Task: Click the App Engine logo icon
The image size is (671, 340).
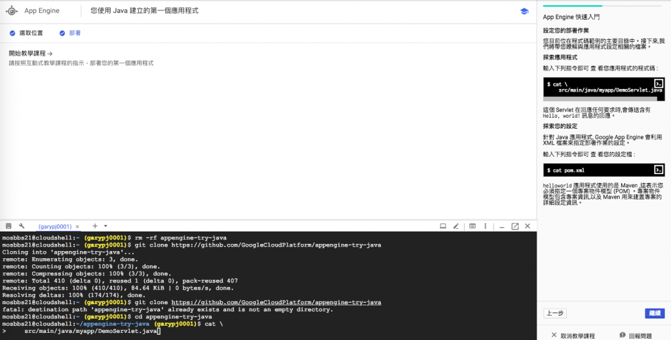Action: [x=12, y=11]
